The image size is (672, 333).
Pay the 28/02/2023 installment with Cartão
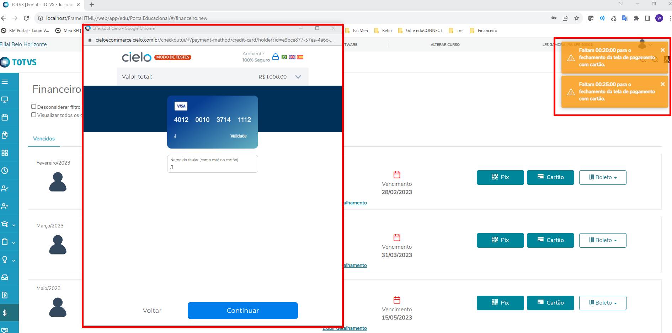550,177
